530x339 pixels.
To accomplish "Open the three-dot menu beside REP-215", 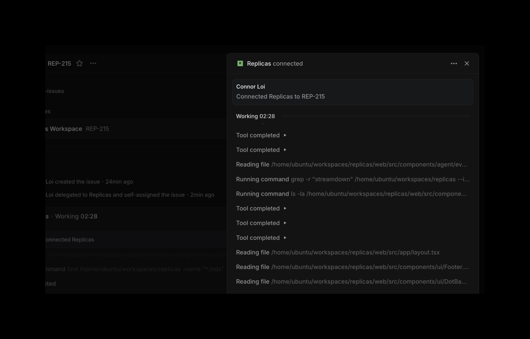I will coord(93,63).
